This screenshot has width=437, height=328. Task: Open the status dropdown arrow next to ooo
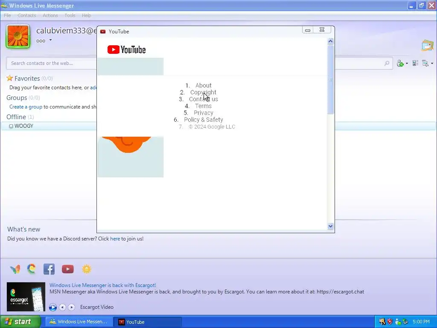click(50, 40)
